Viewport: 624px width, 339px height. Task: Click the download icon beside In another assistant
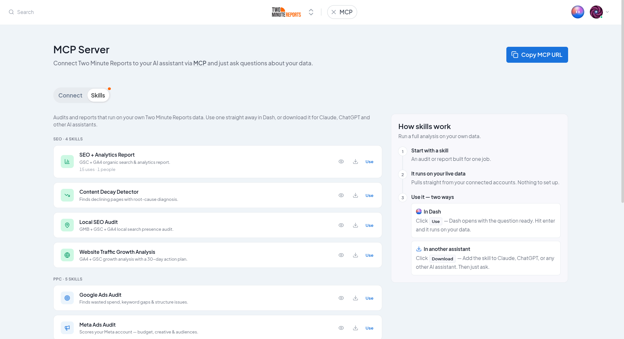419,249
